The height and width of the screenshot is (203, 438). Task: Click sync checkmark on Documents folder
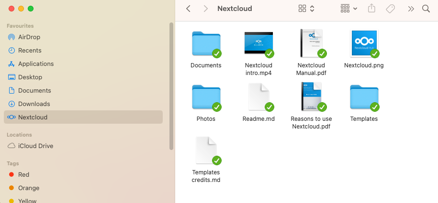217,53
